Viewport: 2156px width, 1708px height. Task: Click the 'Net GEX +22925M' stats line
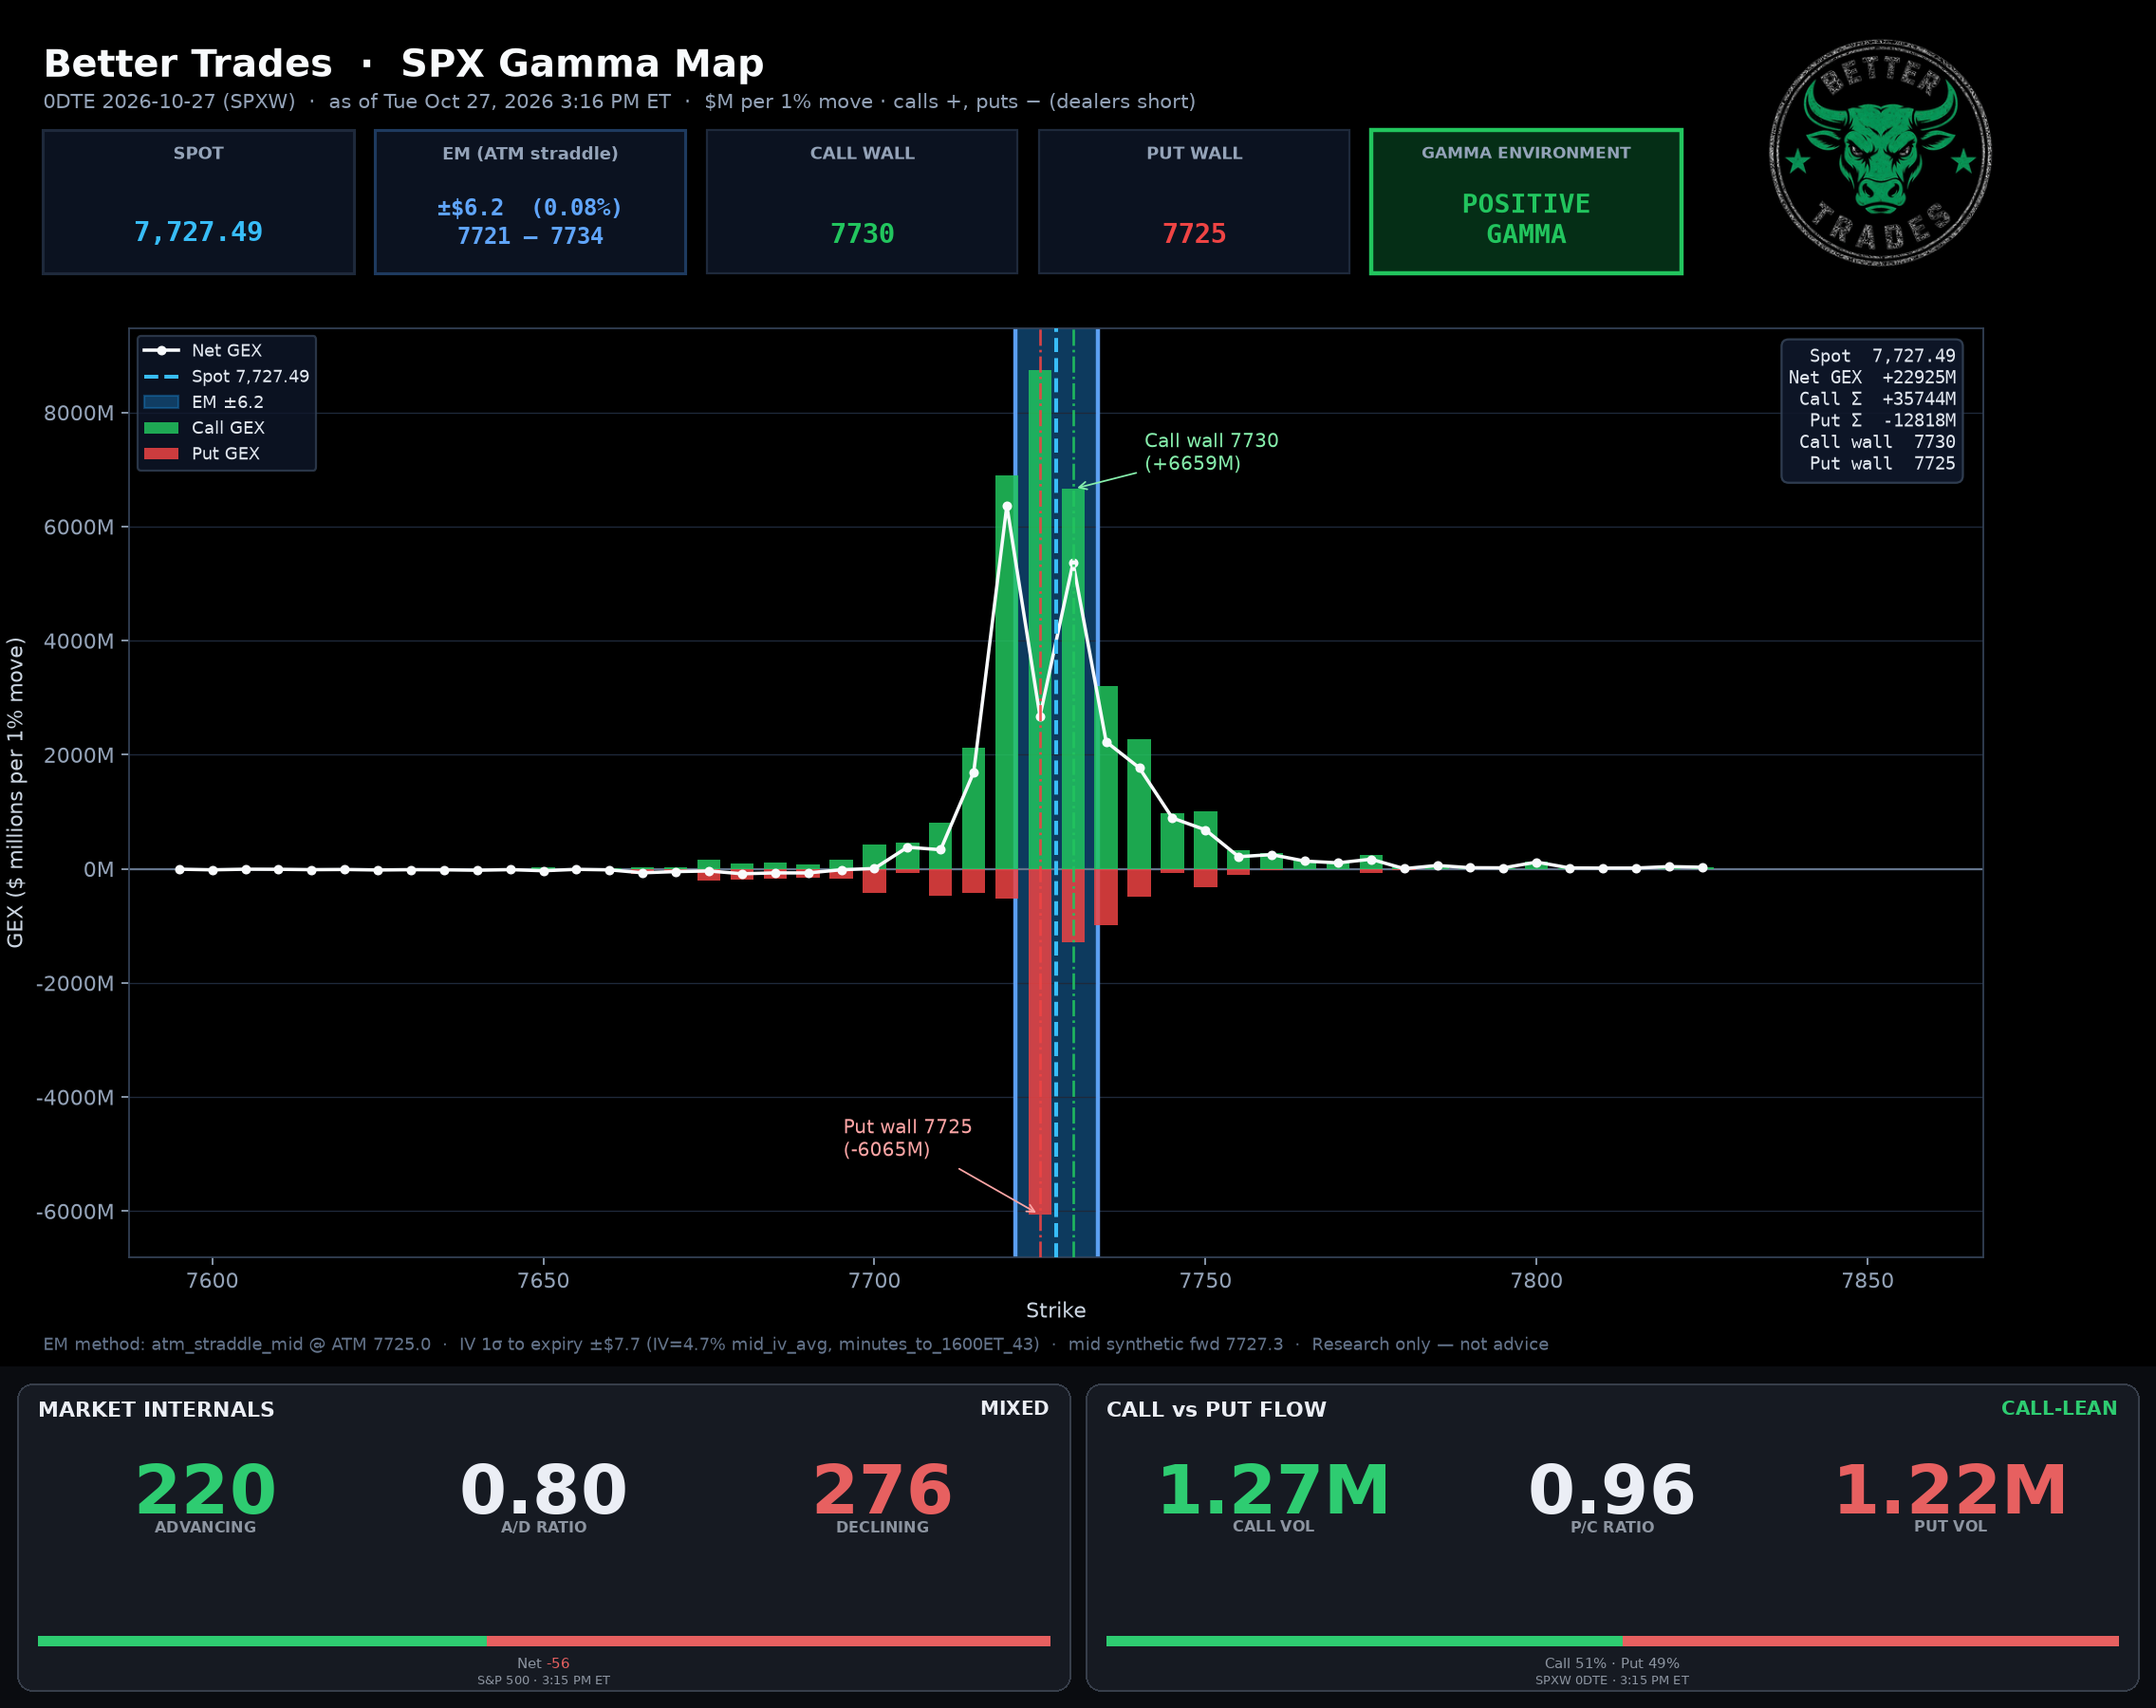pos(1872,377)
